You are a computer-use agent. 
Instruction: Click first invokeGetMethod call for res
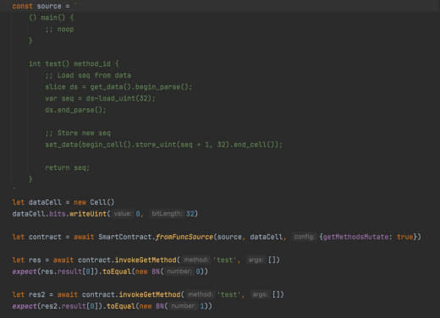tap(146, 260)
